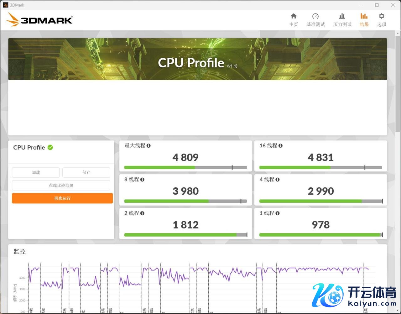The height and width of the screenshot is (314, 401).
Task: Open the Stress Test (压力测试) icon
Action: (x=342, y=16)
